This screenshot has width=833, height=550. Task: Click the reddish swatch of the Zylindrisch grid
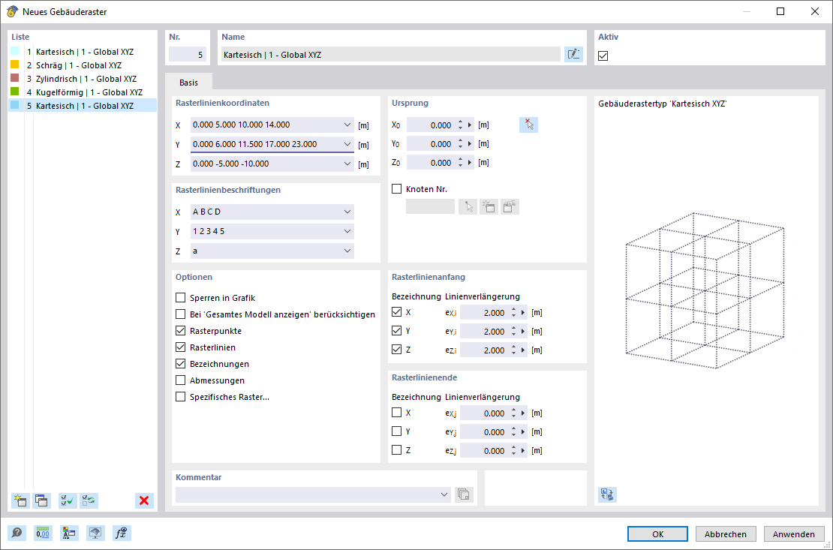point(15,78)
